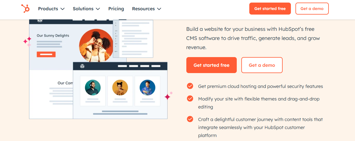Click checkmark icon beside customer journey text
355x141 pixels.
190,119
